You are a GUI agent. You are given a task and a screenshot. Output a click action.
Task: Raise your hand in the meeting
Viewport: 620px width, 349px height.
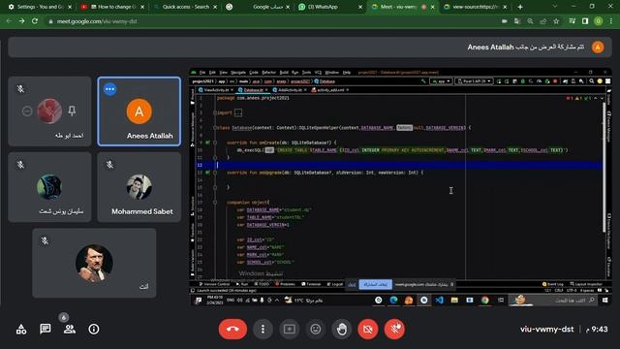(342, 329)
